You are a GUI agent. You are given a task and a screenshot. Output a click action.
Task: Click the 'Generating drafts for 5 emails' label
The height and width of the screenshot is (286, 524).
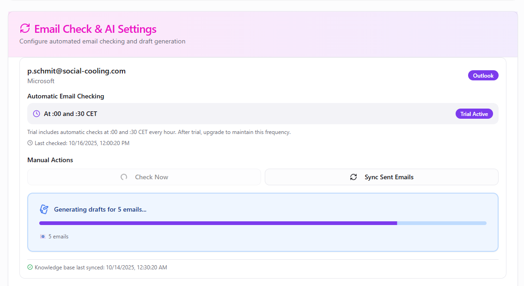coord(100,209)
